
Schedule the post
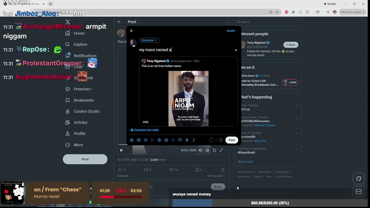[166, 140]
